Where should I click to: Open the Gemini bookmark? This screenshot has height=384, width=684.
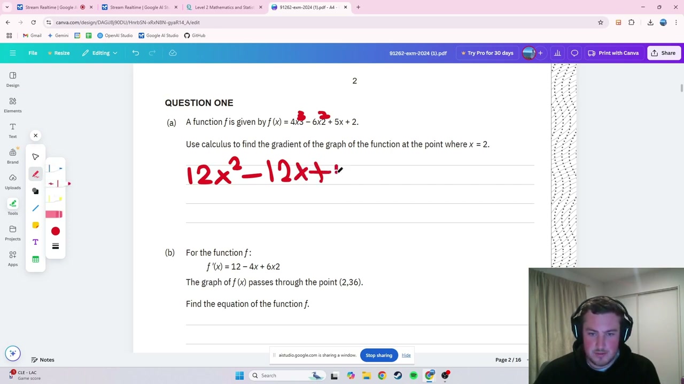[x=58, y=35]
